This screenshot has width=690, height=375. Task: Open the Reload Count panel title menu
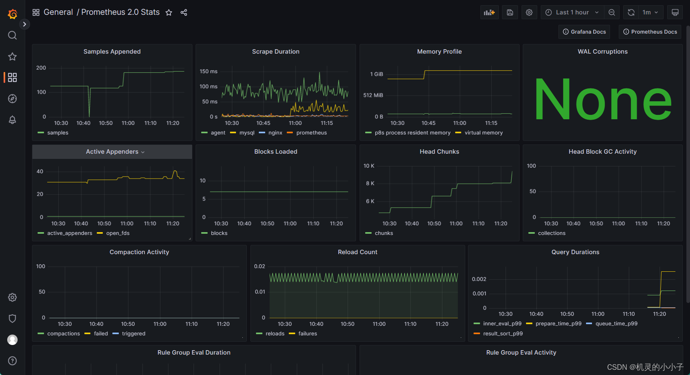tap(358, 252)
